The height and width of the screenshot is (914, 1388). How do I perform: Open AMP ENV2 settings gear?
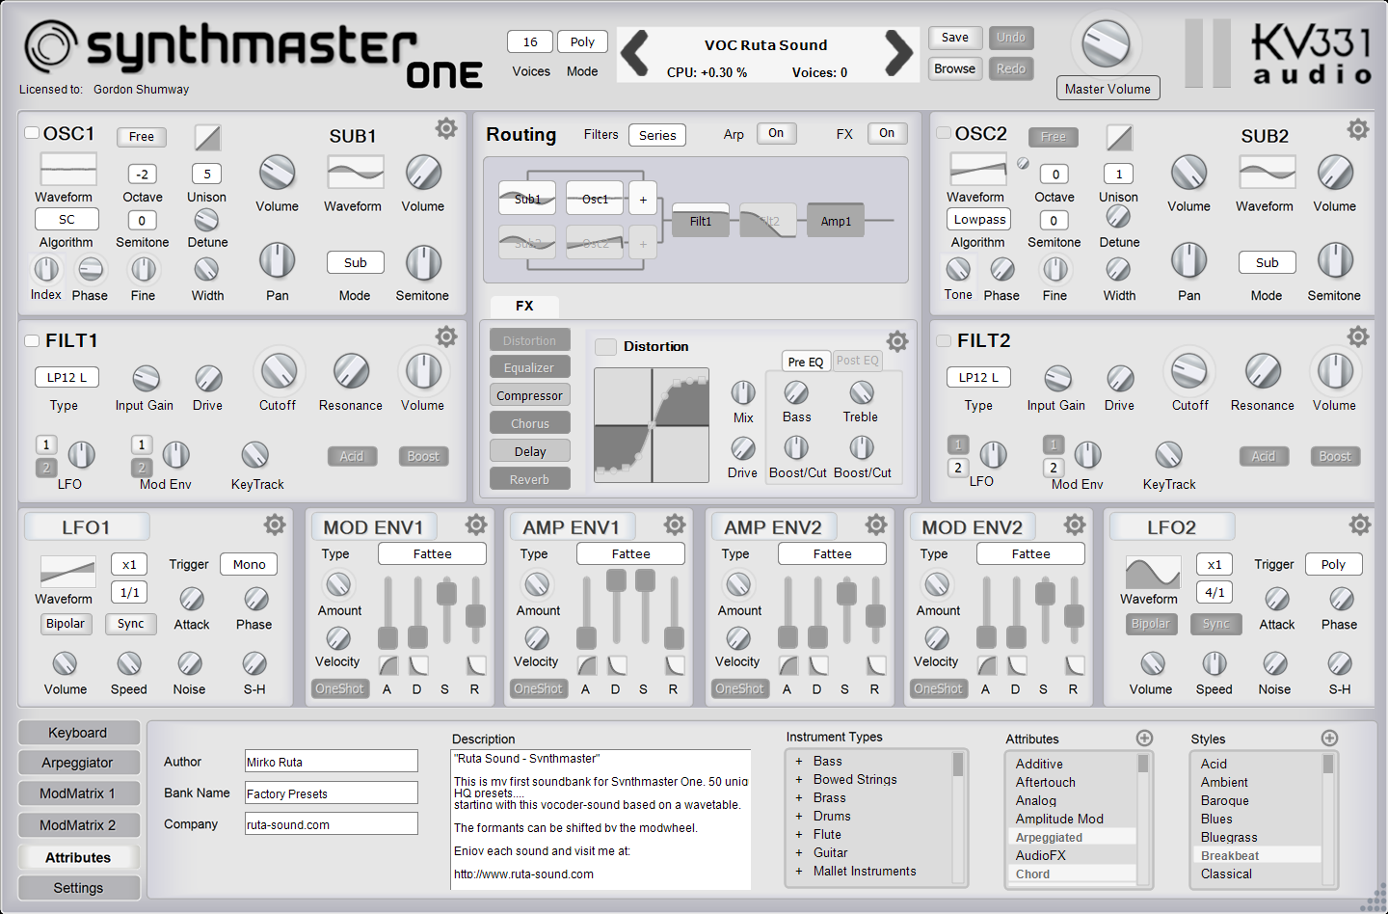pyautogui.click(x=876, y=524)
